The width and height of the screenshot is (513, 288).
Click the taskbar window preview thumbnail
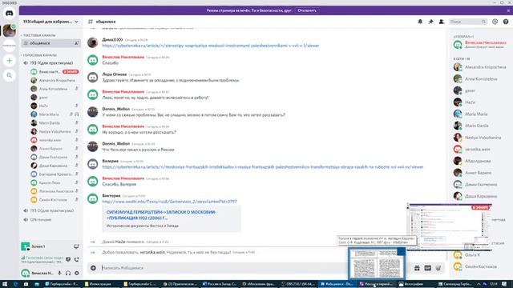(377, 264)
